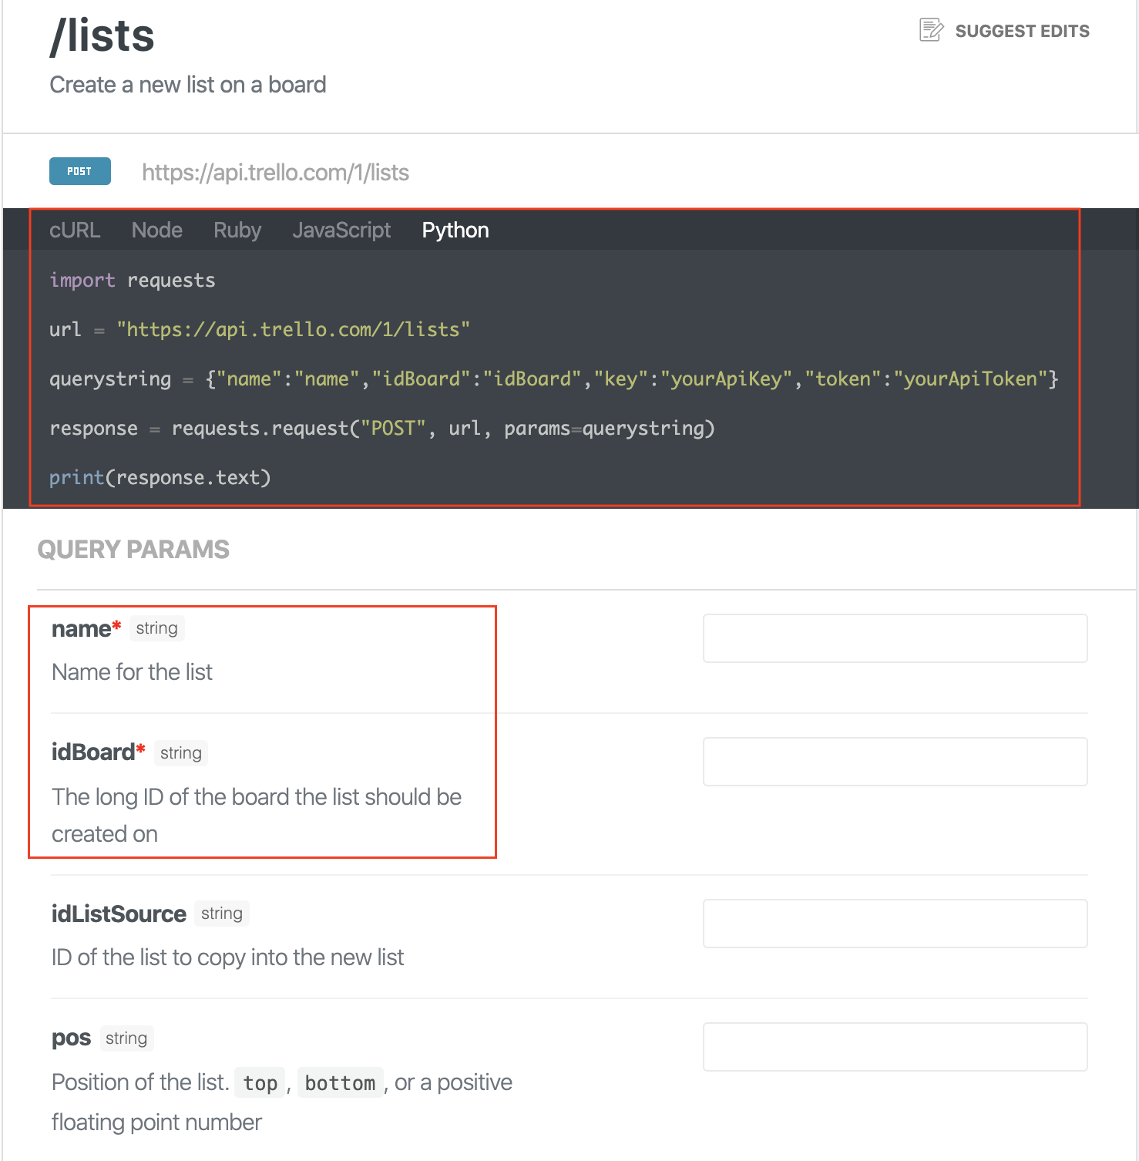The height and width of the screenshot is (1161, 1139).
Task: Focus the idBoard parameter input field
Action: pos(895,762)
